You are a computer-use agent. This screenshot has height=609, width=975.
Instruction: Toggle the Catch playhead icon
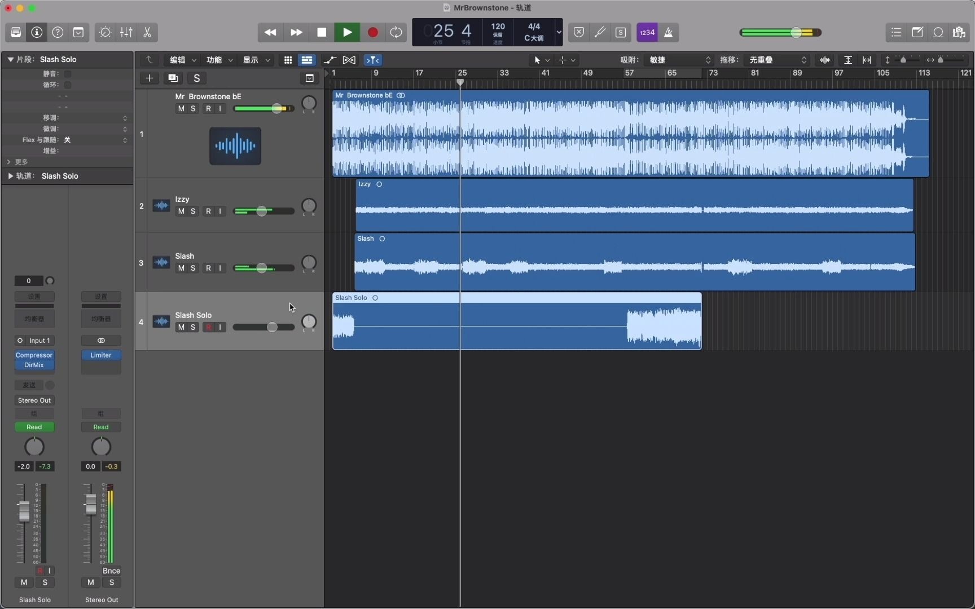(373, 60)
